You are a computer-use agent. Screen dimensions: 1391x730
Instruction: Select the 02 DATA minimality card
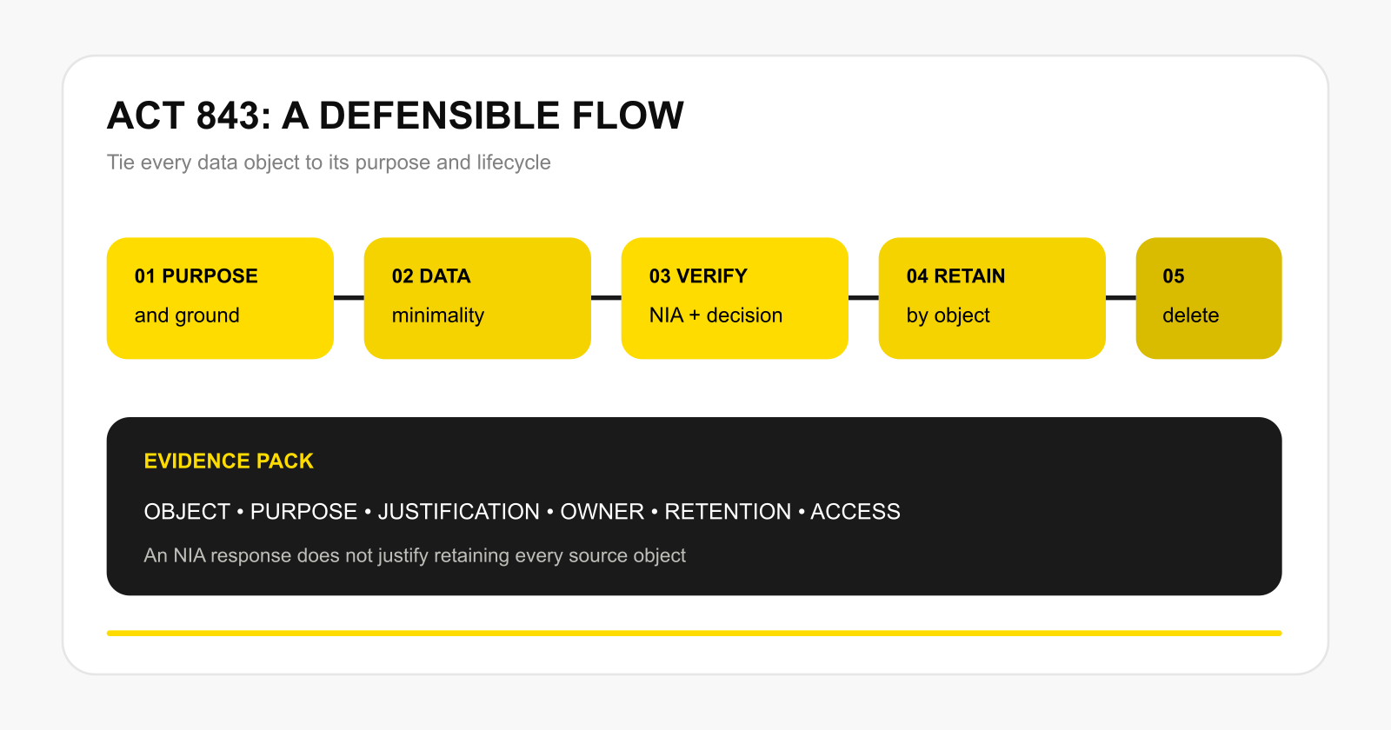click(477, 298)
